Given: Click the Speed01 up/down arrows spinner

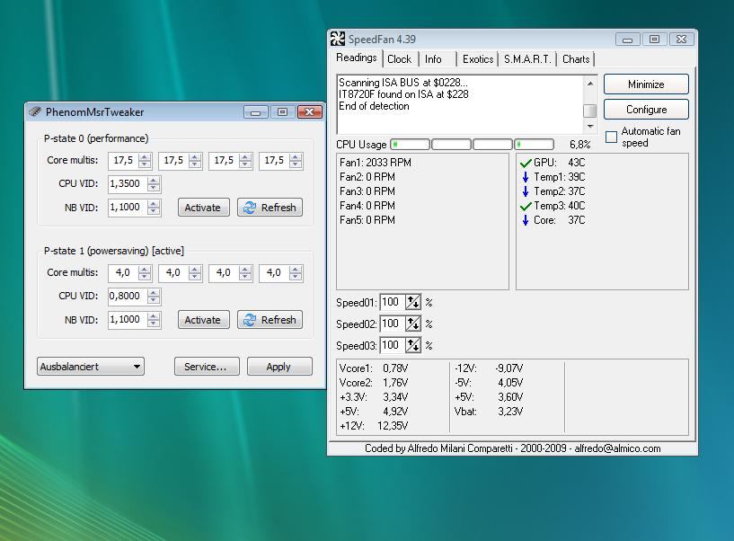Looking at the screenshot, I should [x=412, y=303].
